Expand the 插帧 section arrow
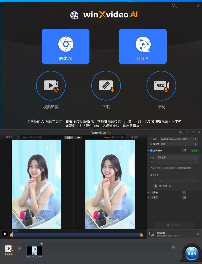The width and height of the screenshot is (202, 264). pyautogui.click(x=148, y=192)
